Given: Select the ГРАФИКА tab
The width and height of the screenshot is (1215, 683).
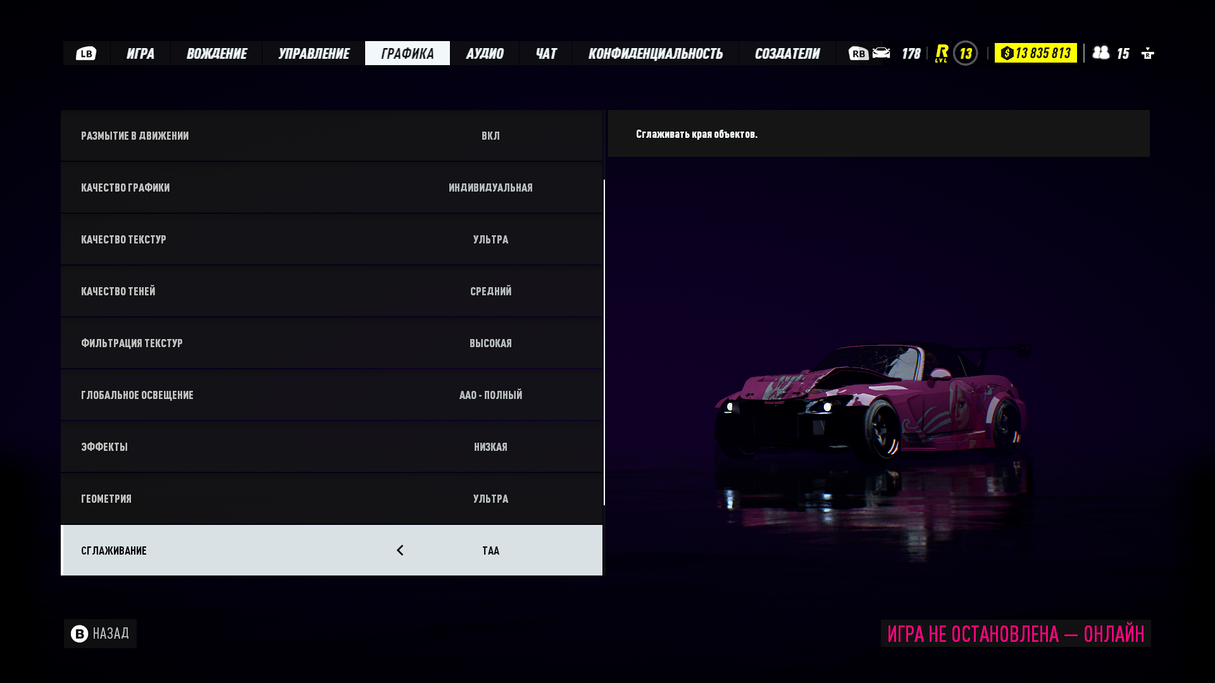Looking at the screenshot, I should (x=408, y=53).
